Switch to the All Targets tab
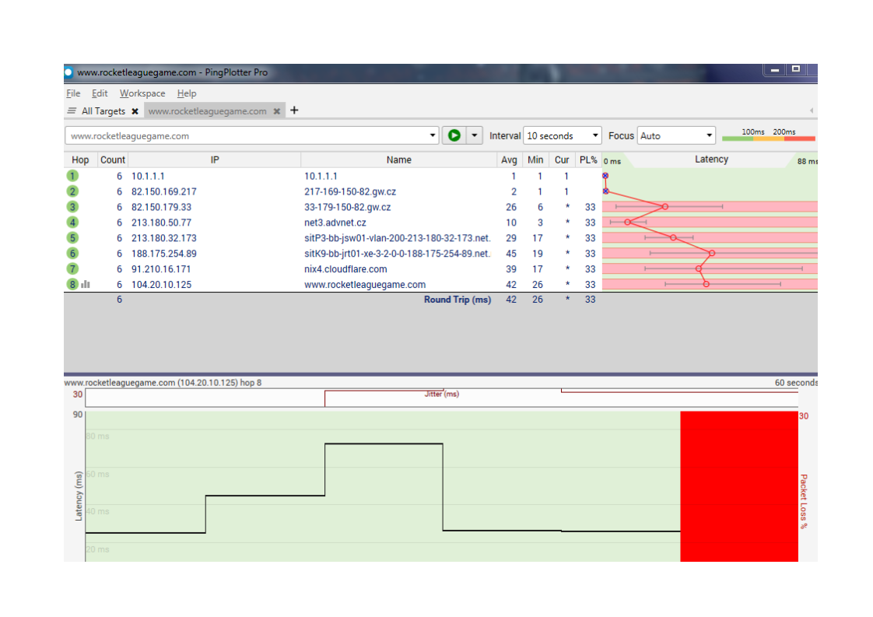This screenshot has width=873, height=617. pos(103,110)
